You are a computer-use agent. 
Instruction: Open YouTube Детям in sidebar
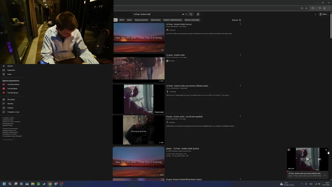click(12, 93)
